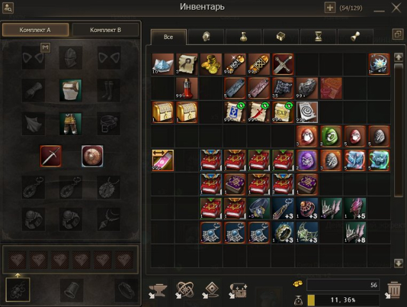
Task: Click the weight percentage bar
Action: point(344,300)
